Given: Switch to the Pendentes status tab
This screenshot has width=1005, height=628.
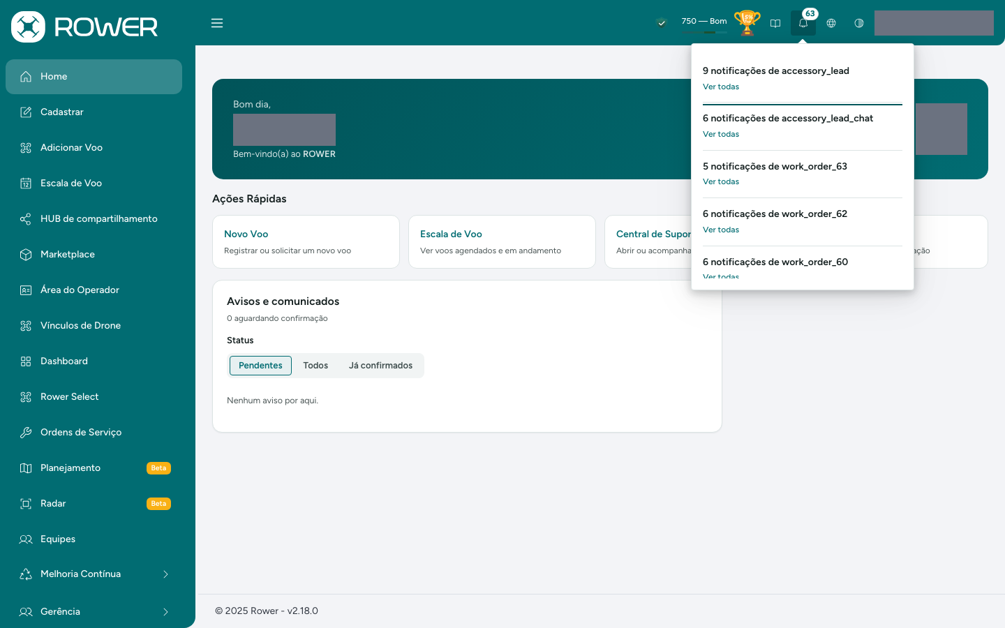Looking at the screenshot, I should tap(260, 366).
